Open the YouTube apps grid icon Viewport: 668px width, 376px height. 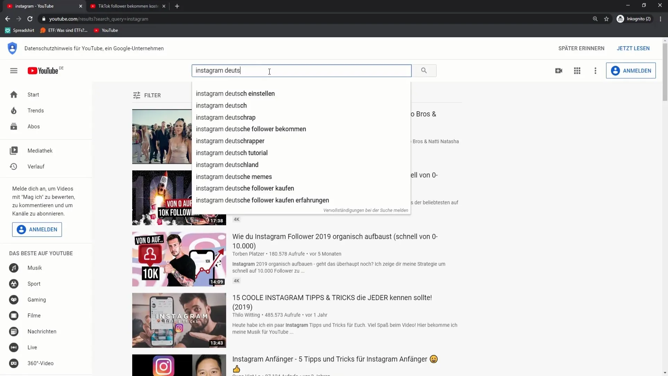[x=577, y=71]
